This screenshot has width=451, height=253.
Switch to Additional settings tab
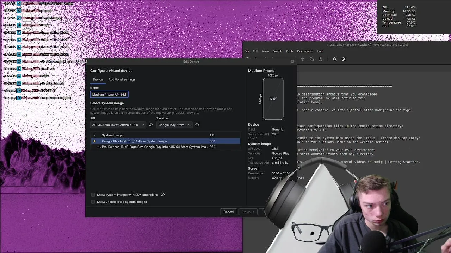(122, 79)
